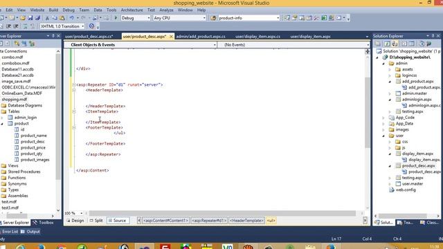
Task: Click the Toolbox wrench icon in top toolbar
Action: point(317,18)
